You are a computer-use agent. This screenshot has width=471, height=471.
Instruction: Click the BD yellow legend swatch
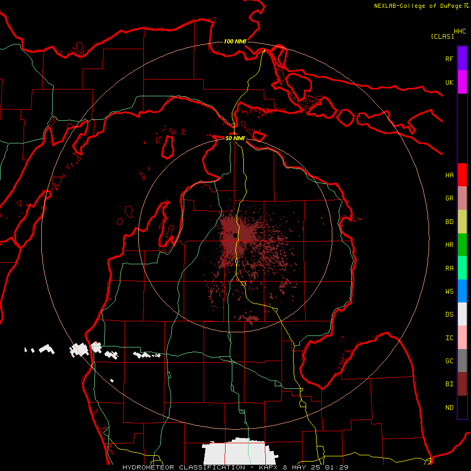(462, 222)
